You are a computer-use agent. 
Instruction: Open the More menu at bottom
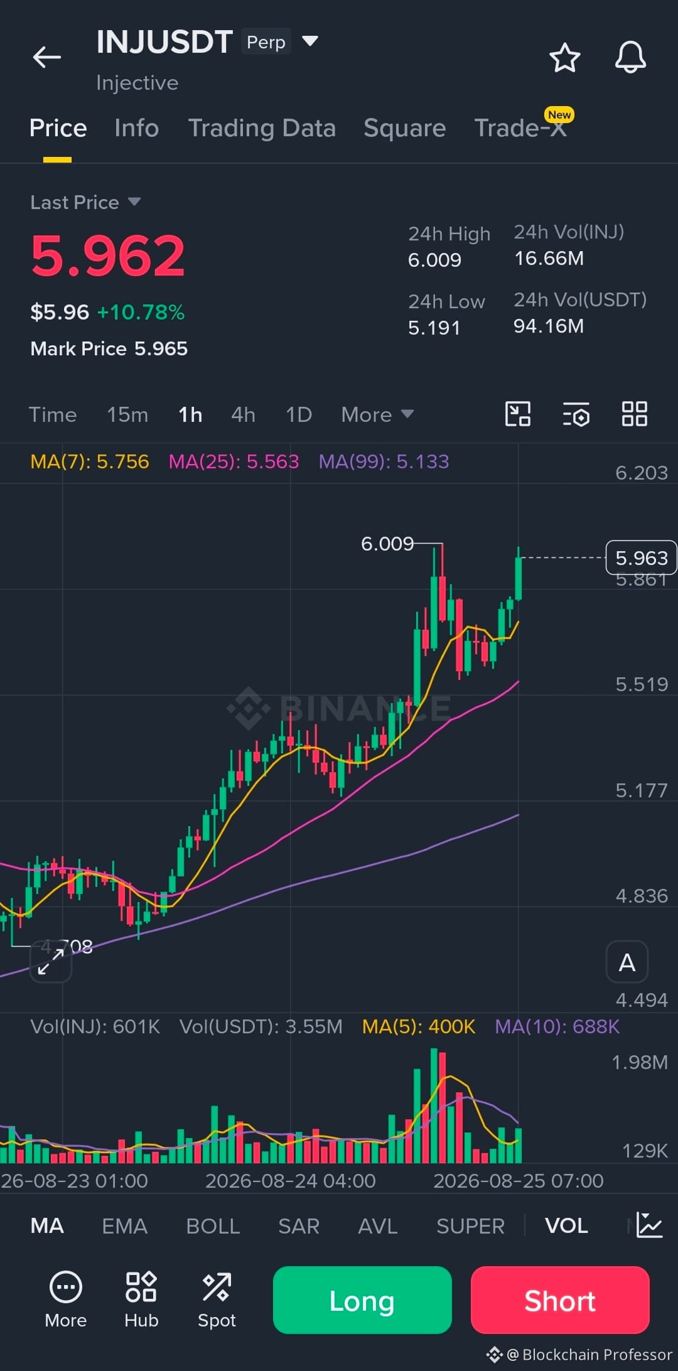click(65, 1299)
